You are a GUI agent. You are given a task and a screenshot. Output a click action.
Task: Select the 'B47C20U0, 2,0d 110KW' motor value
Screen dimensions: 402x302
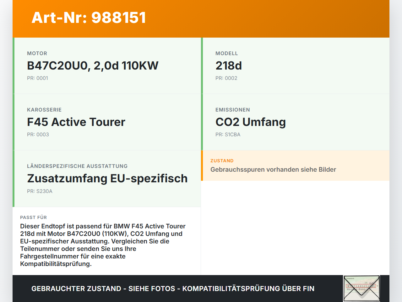93,66
